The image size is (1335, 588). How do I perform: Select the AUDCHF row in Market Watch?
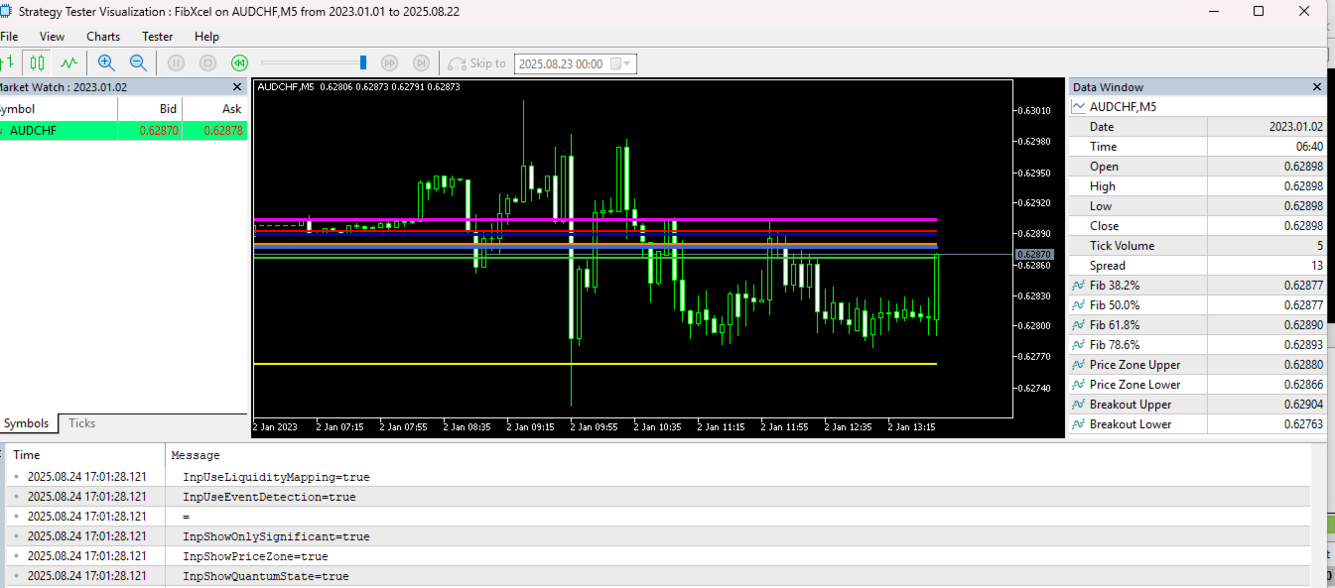coord(123,130)
